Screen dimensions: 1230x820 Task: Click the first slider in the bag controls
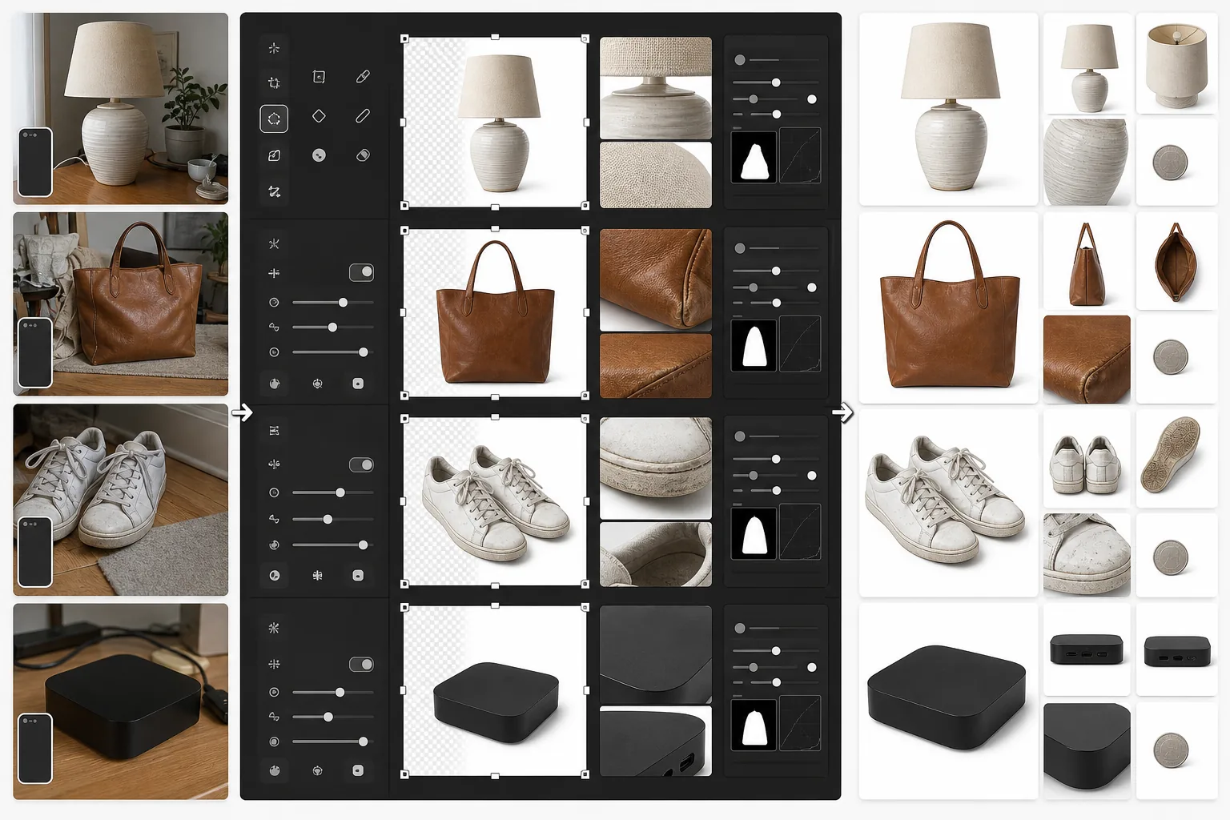(x=333, y=303)
